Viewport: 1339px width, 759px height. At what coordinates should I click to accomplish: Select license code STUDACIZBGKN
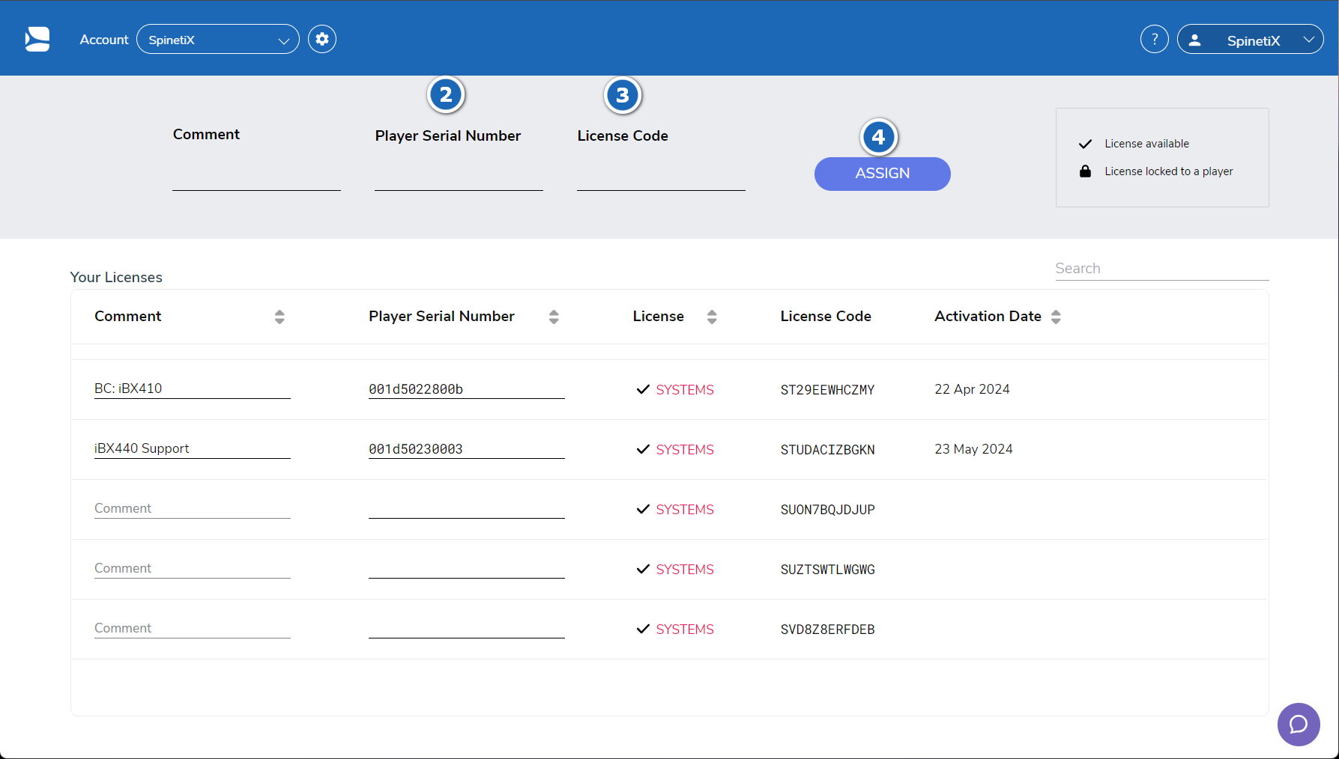click(x=827, y=450)
